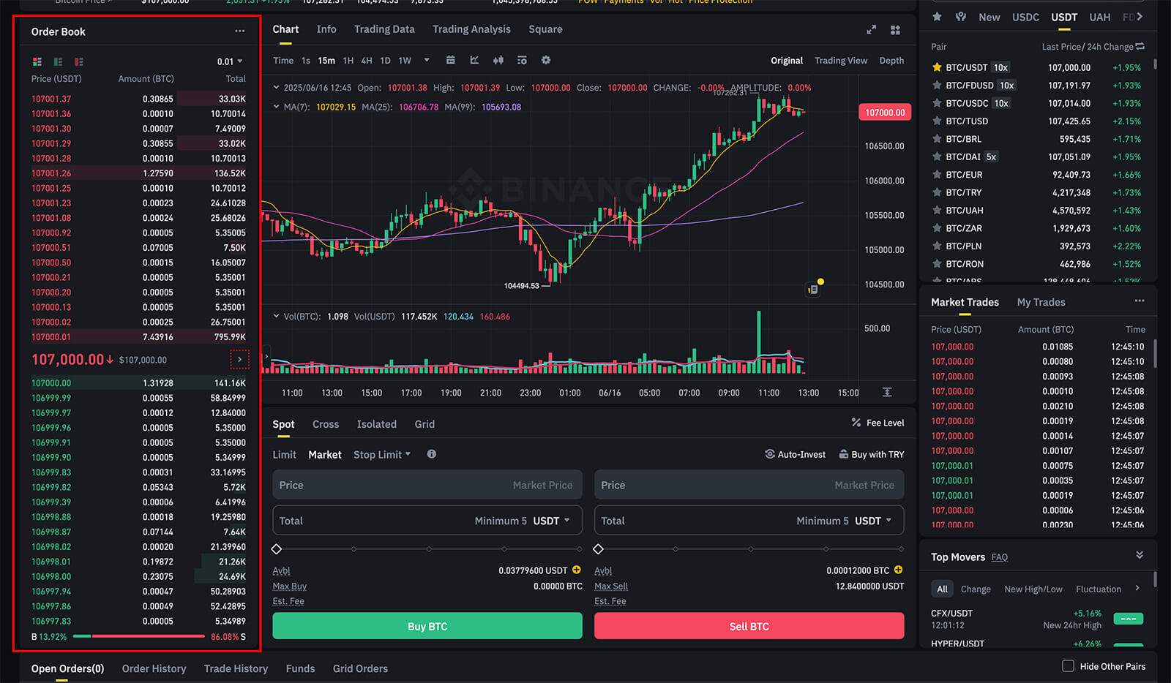
Task: Switch to the Trading Data tab
Action: pos(384,29)
